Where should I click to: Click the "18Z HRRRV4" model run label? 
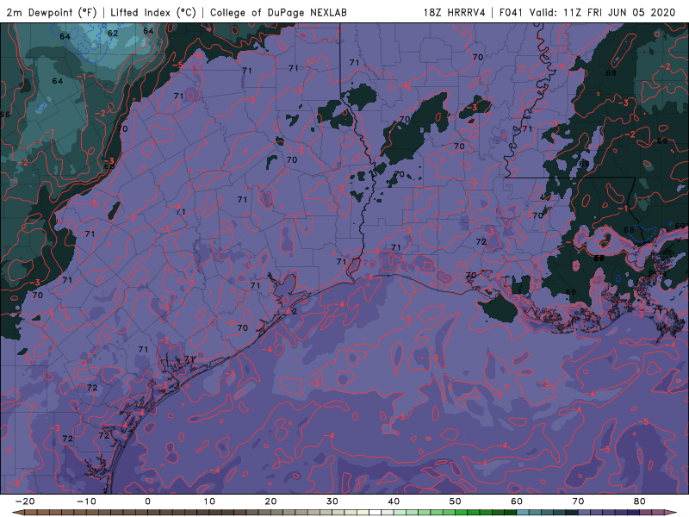pyautogui.click(x=455, y=13)
